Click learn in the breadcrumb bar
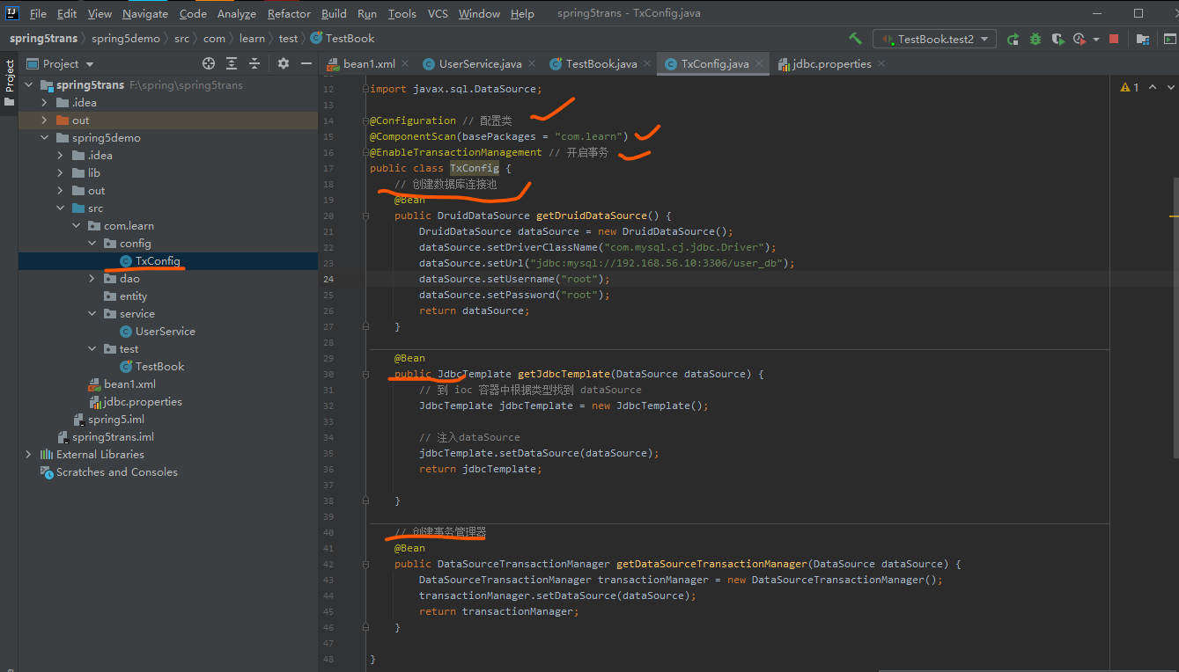 pyautogui.click(x=252, y=39)
